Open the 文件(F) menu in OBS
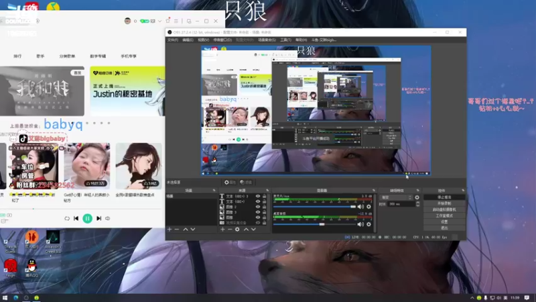 pos(173,40)
